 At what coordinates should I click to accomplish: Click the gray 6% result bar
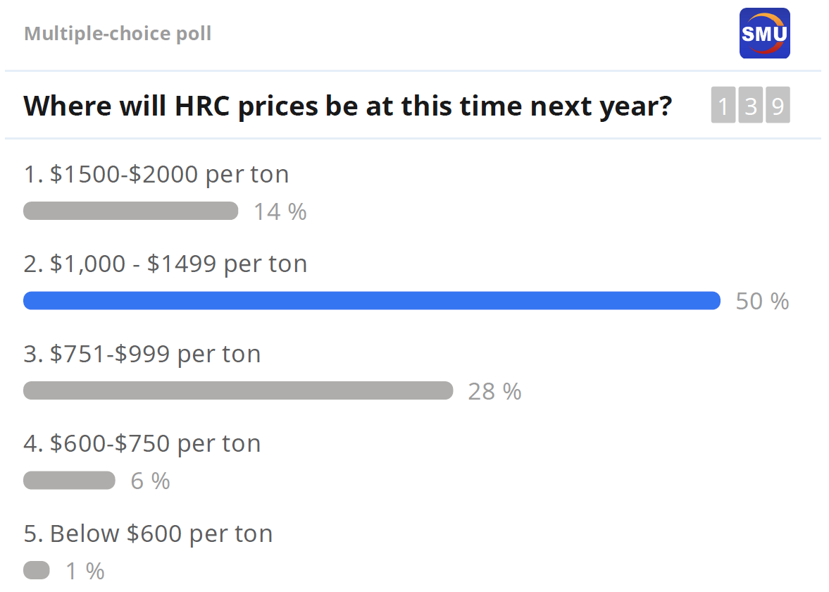pos(69,481)
